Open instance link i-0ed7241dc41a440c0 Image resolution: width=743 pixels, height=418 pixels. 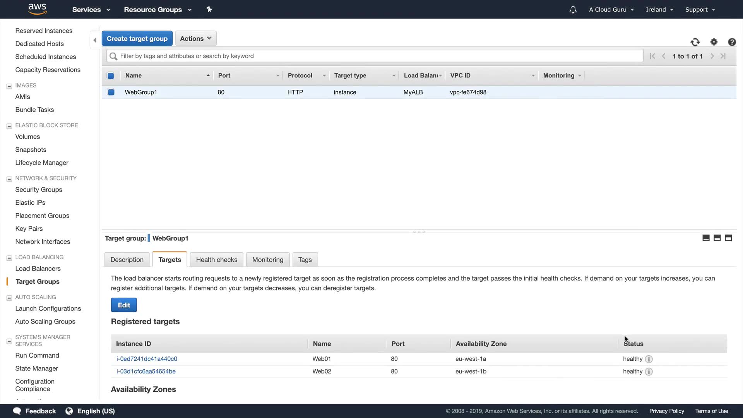147,359
